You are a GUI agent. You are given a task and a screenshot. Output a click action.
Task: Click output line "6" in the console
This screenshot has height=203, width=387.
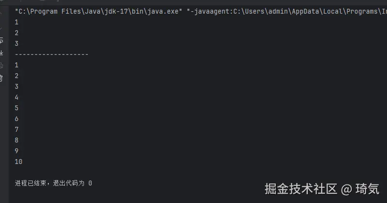coord(17,119)
